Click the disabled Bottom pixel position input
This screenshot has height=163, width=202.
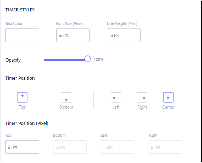70,147
